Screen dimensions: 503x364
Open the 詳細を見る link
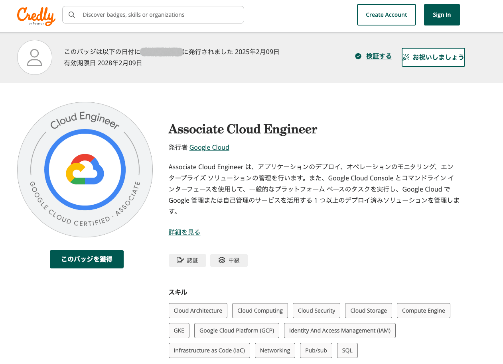[x=184, y=232]
